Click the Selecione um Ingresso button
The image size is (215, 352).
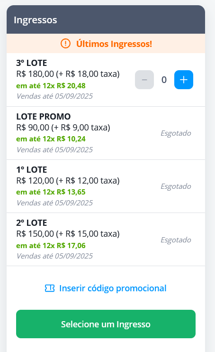pyautogui.click(x=106, y=324)
